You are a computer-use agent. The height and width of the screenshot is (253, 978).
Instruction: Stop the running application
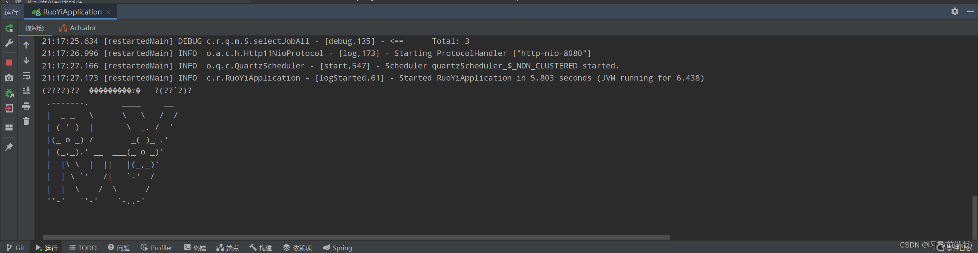tap(9, 62)
